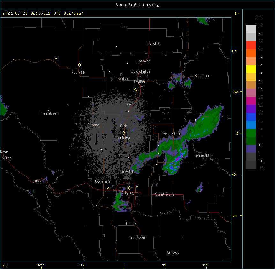The height and width of the screenshot is (269, 275).
Task: Click the yellow diamond marker below RedDeer
Action: [136, 90]
